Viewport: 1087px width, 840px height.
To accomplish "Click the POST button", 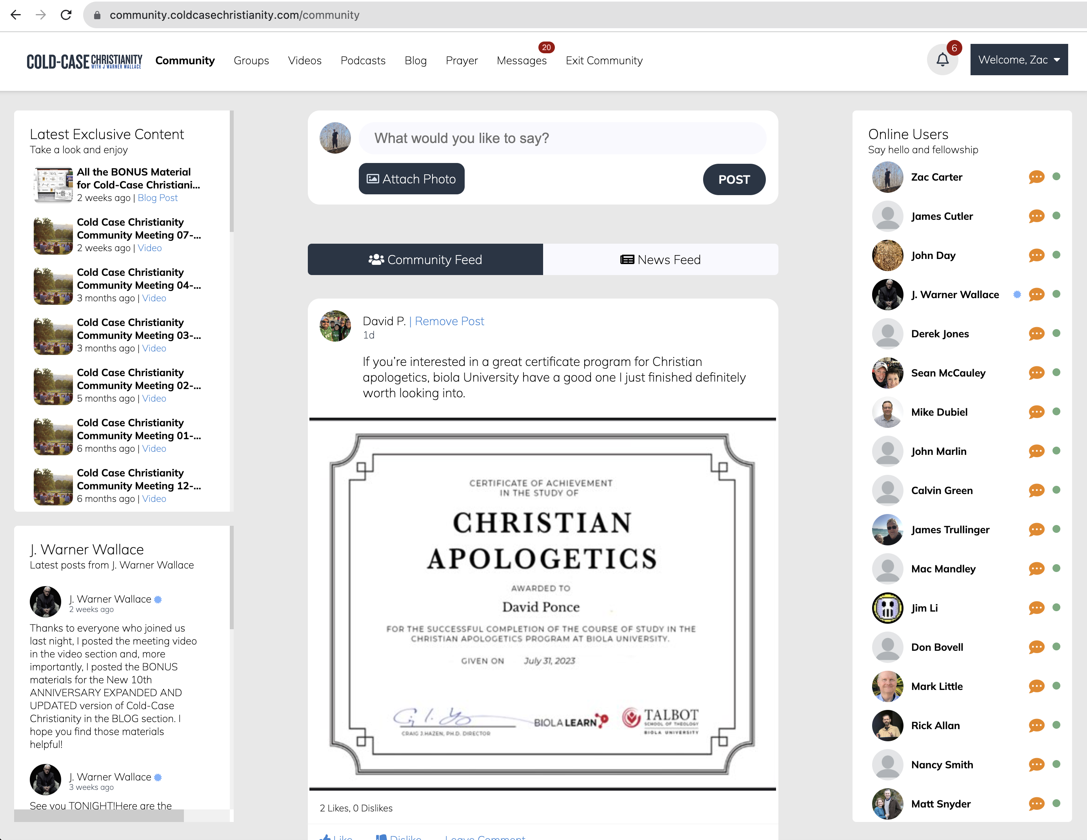I will point(734,179).
